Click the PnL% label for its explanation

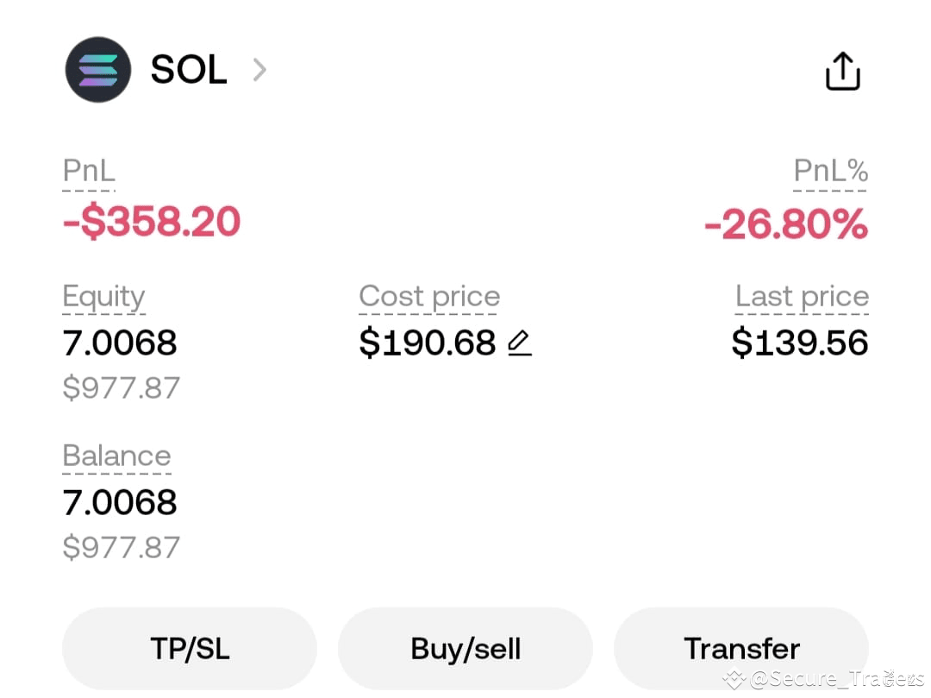pyautogui.click(x=830, y=170)
